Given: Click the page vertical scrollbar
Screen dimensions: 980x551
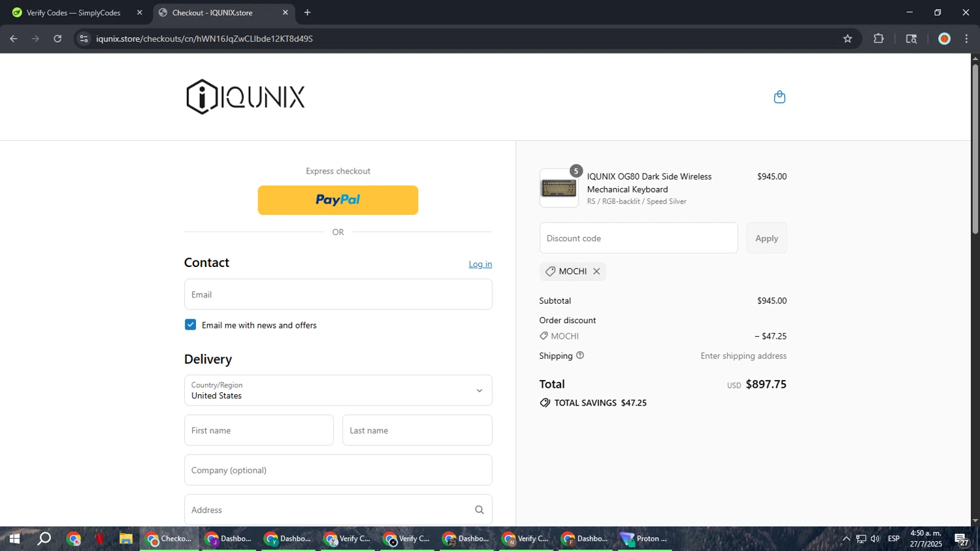Looking at the screenshot, I should pos(975,150).
